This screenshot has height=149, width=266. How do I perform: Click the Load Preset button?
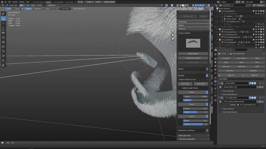click(185, 84)
